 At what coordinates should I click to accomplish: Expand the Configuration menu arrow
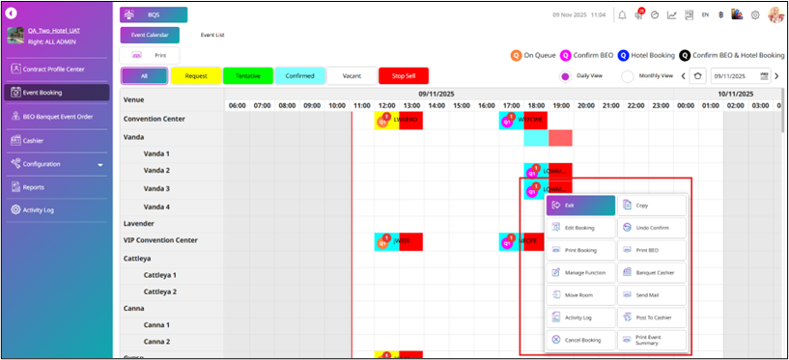pyautogui.click(x=100, y=164)
